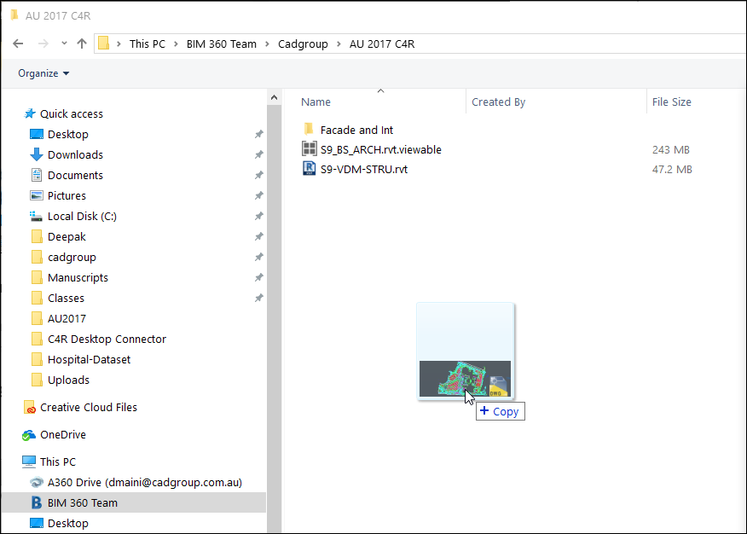Select the Facade and Int folder
This screenshot has width=747, height=534.
click(x=356, y=130)
